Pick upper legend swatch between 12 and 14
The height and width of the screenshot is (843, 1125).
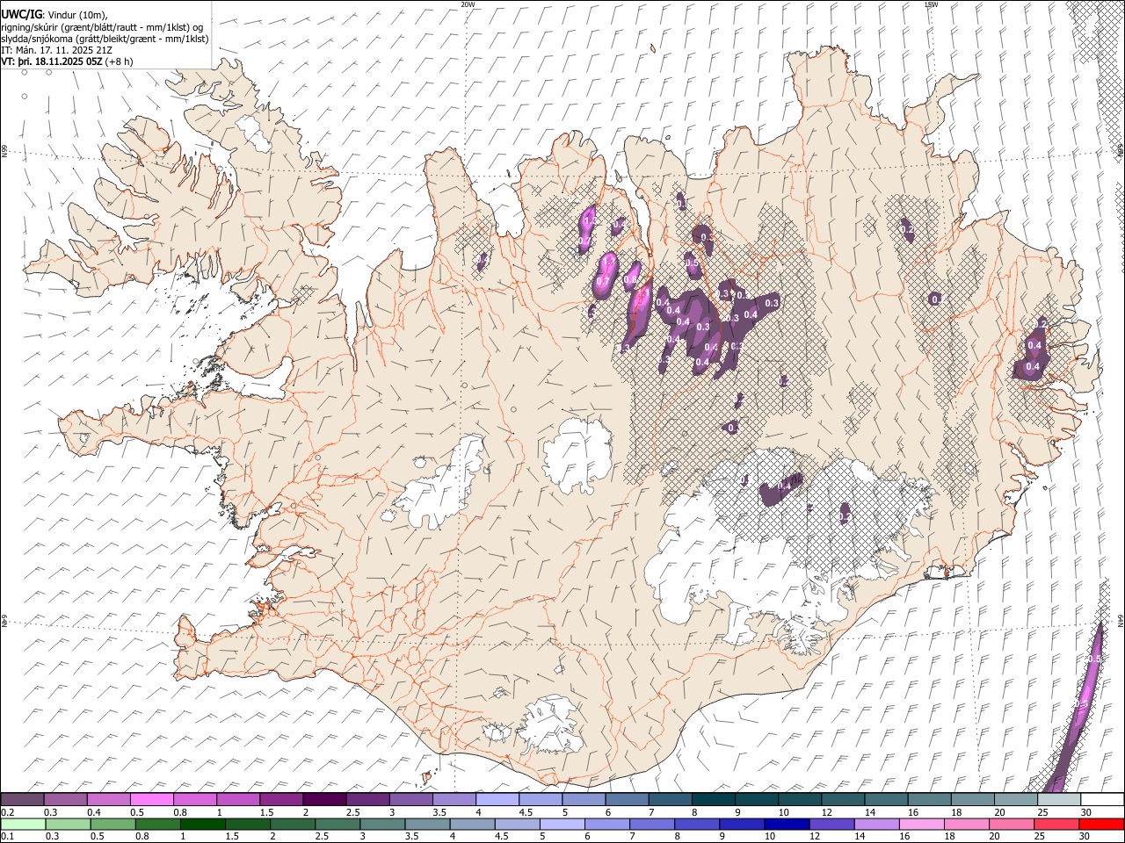point(842,800)
